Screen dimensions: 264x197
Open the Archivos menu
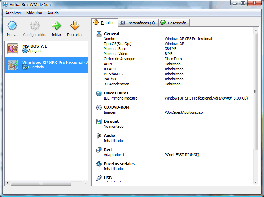pos(13,13)
